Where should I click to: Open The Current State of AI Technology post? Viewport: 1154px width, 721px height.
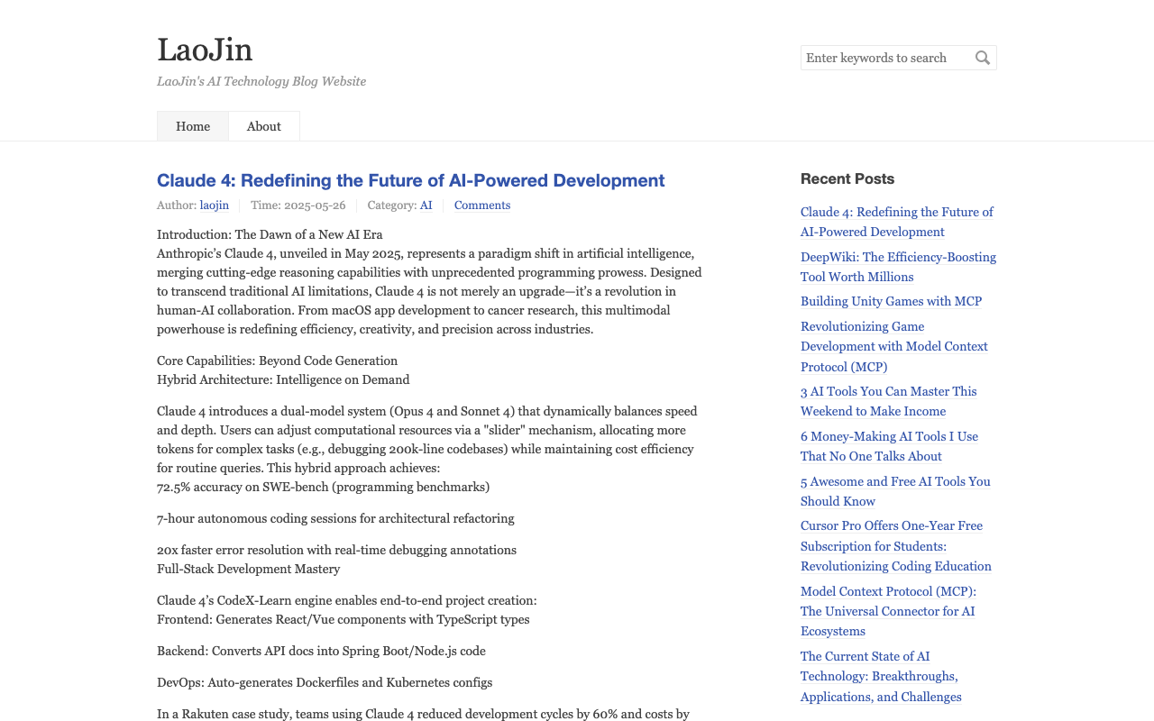coord(881,676)
